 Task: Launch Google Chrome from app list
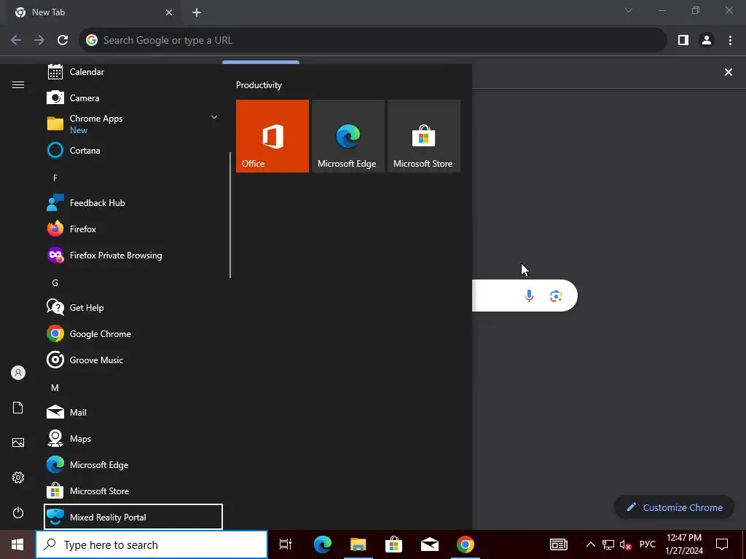[x=133, y=333]
